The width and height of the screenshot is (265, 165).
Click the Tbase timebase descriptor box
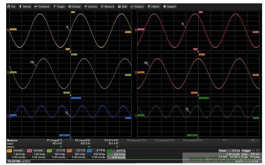tap(230, 154)
